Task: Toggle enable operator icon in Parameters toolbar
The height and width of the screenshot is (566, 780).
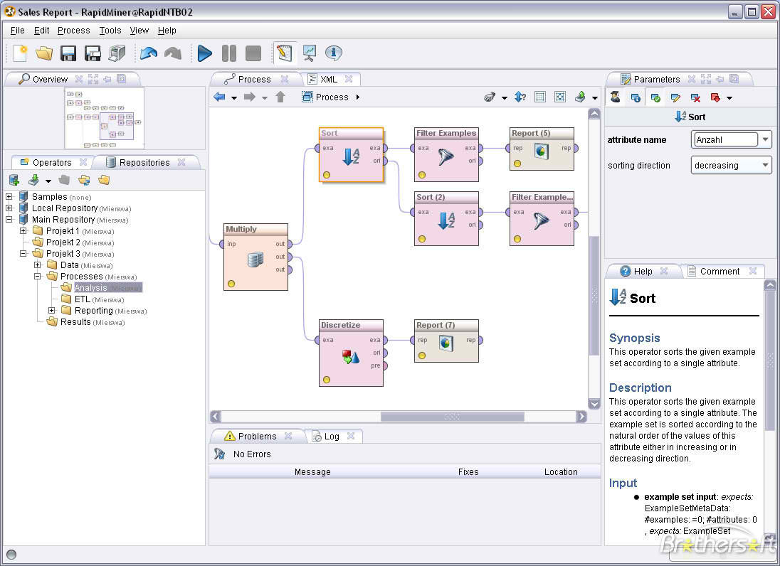Action: [x=655, y=97]
